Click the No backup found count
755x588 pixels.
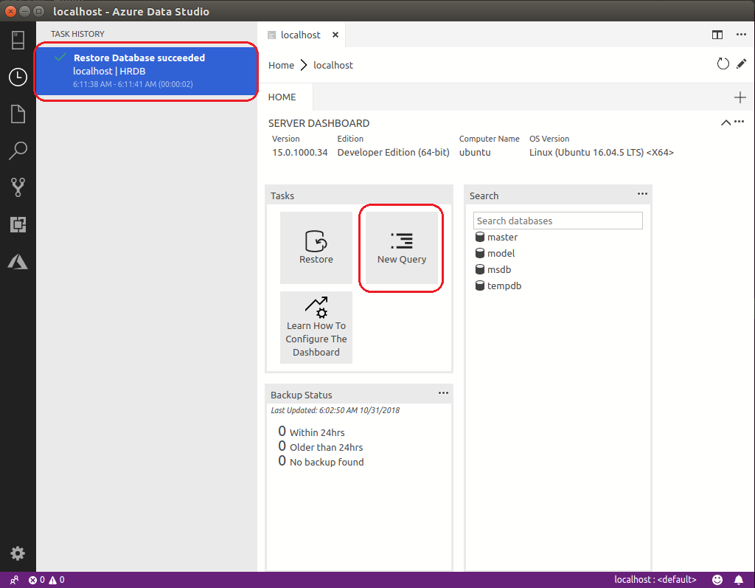tap(321, 461)
